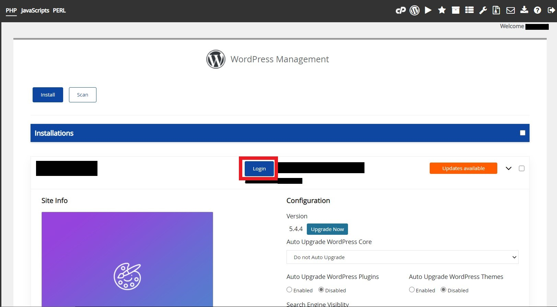Click the WordPress logo beside Management title
557x307 pixels.
point(216,59)
